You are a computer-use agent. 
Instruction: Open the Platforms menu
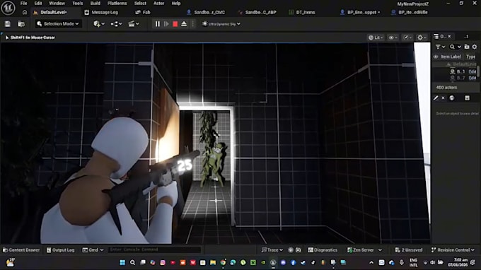click(117, 4)
